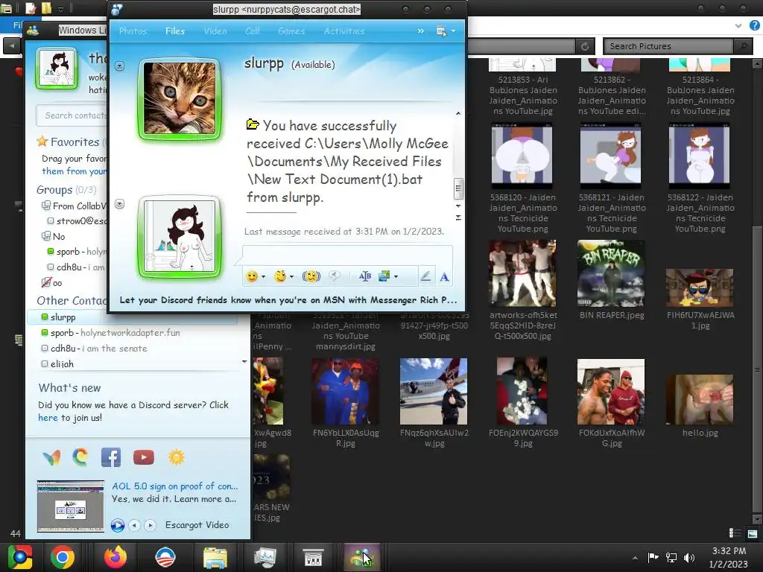Change font using the AB font icon

365,277
